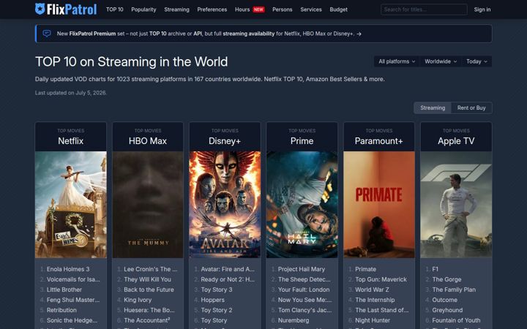
Task: Click the Project Hail Mary poster
Action: [302, 205]
